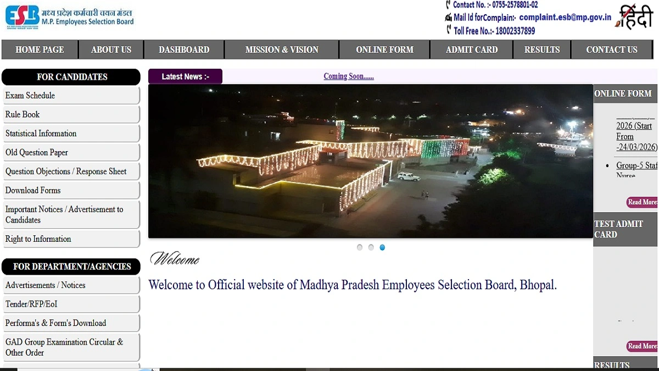
Task: Go to RESULTS in the top navigation bar
Action: pyautogui.click(x=541, y=49)
